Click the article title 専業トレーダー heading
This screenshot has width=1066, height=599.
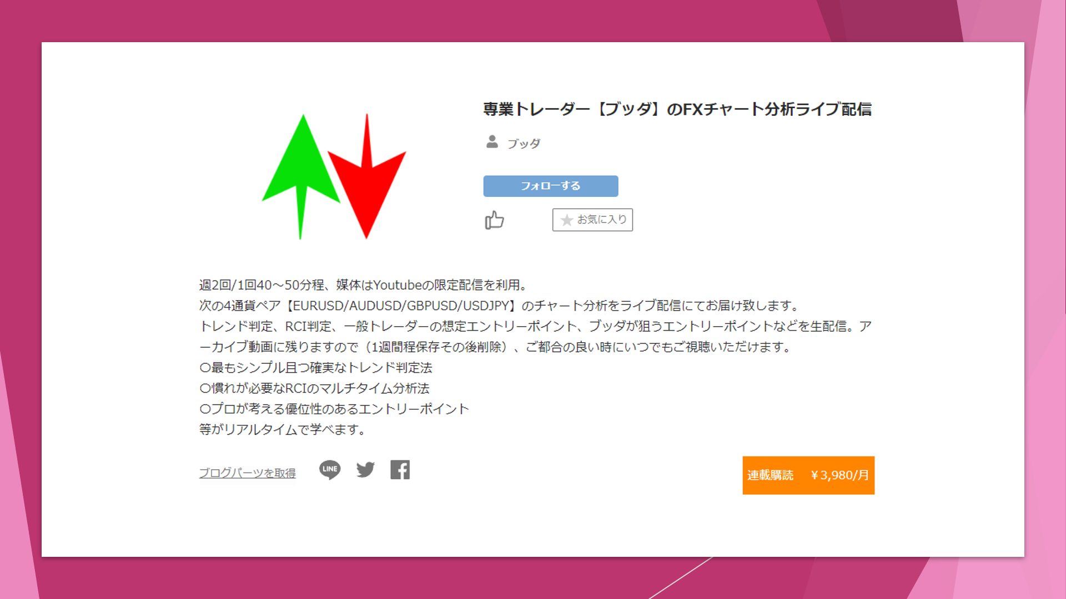click(677, 109)
